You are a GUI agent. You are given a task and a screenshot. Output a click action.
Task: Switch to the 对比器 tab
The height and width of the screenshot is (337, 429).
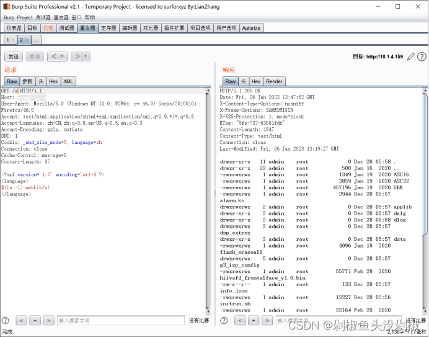[x=151, y=28]
